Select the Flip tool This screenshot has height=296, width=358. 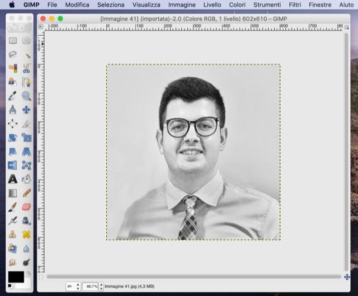coord(13,165)
